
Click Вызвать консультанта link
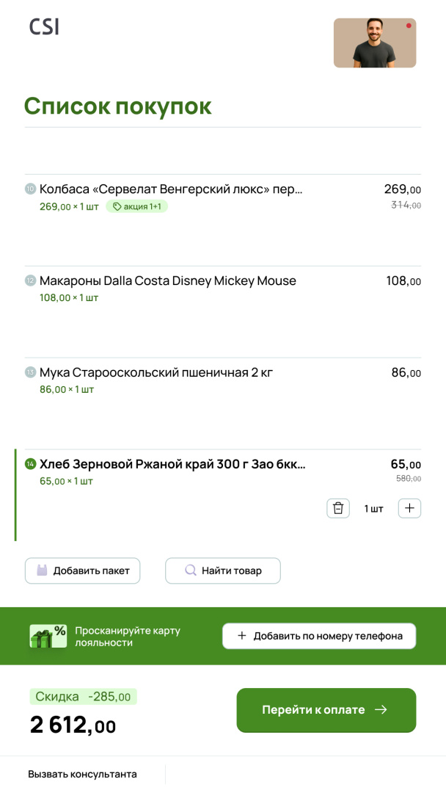pos(82,774)
